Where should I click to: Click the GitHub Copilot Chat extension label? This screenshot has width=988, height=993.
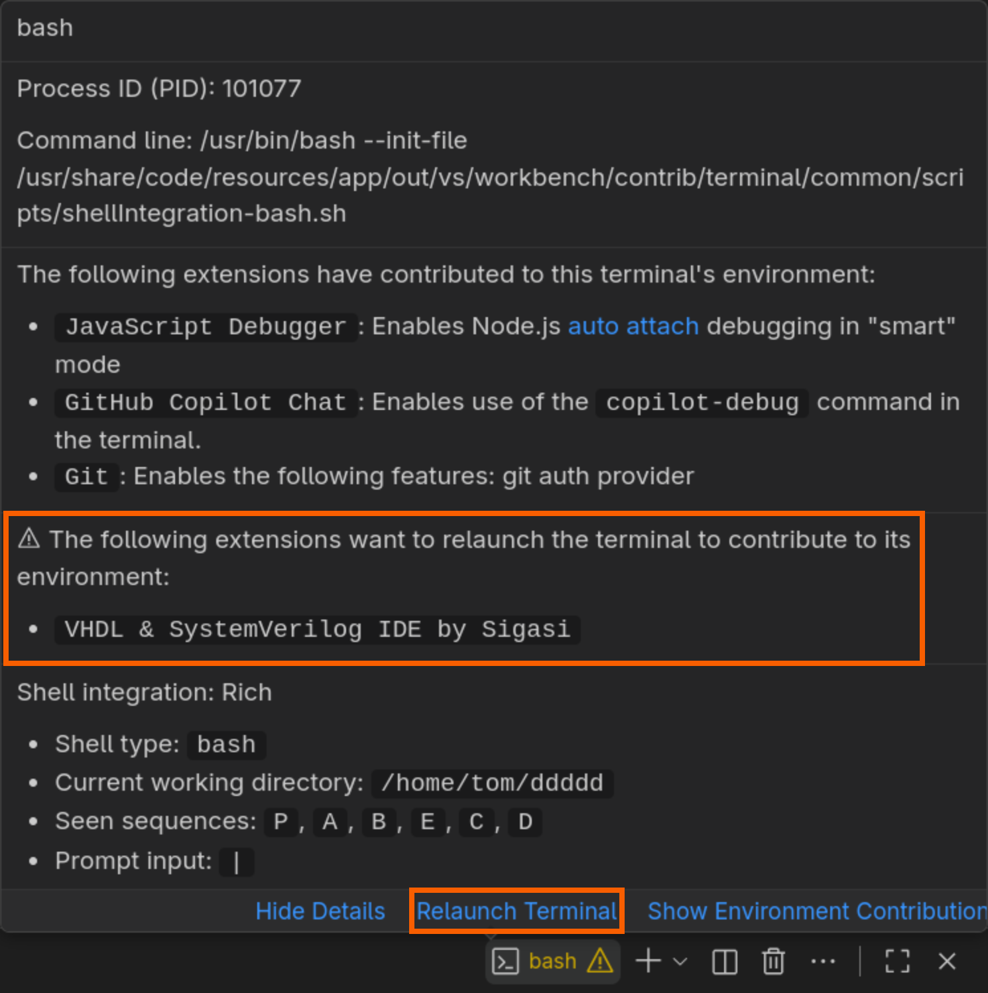coord(205,402)
